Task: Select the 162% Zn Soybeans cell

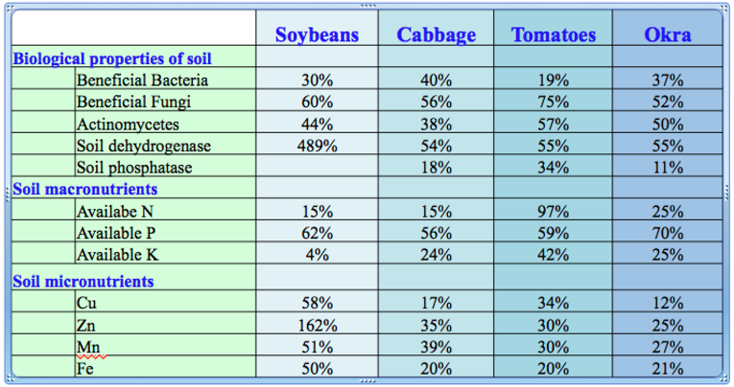Action: click(x=317, y=325)
